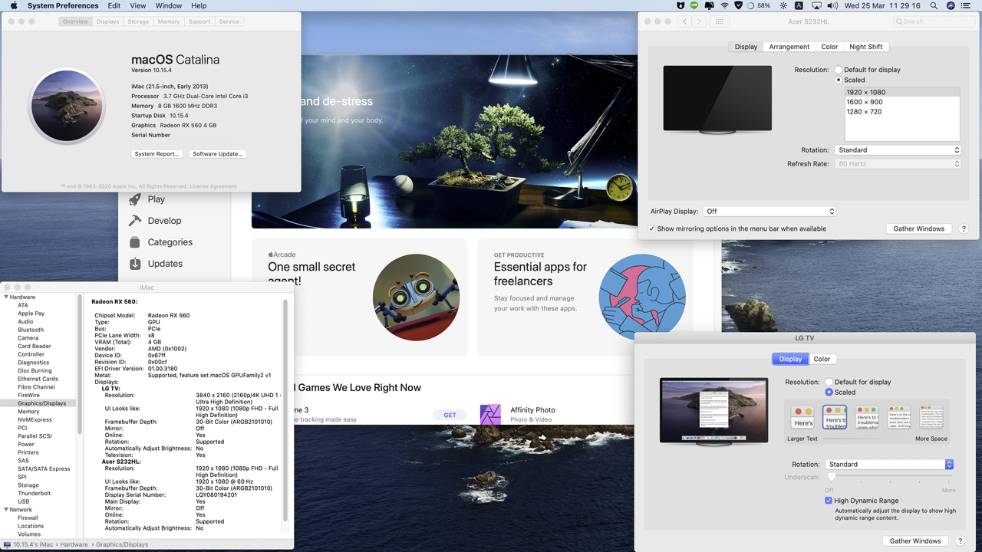Click the Radeon RX 560 details pane scrollbar
This screenshot has height=552, width=982.
pyautogui.click(x=285, y=410)
